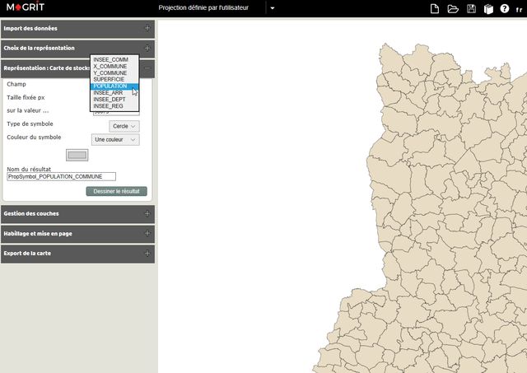Click the Dessiner le résultat button
Image resolution: width=527 pixels, height=373 pixels.
(x=116, y=191)
